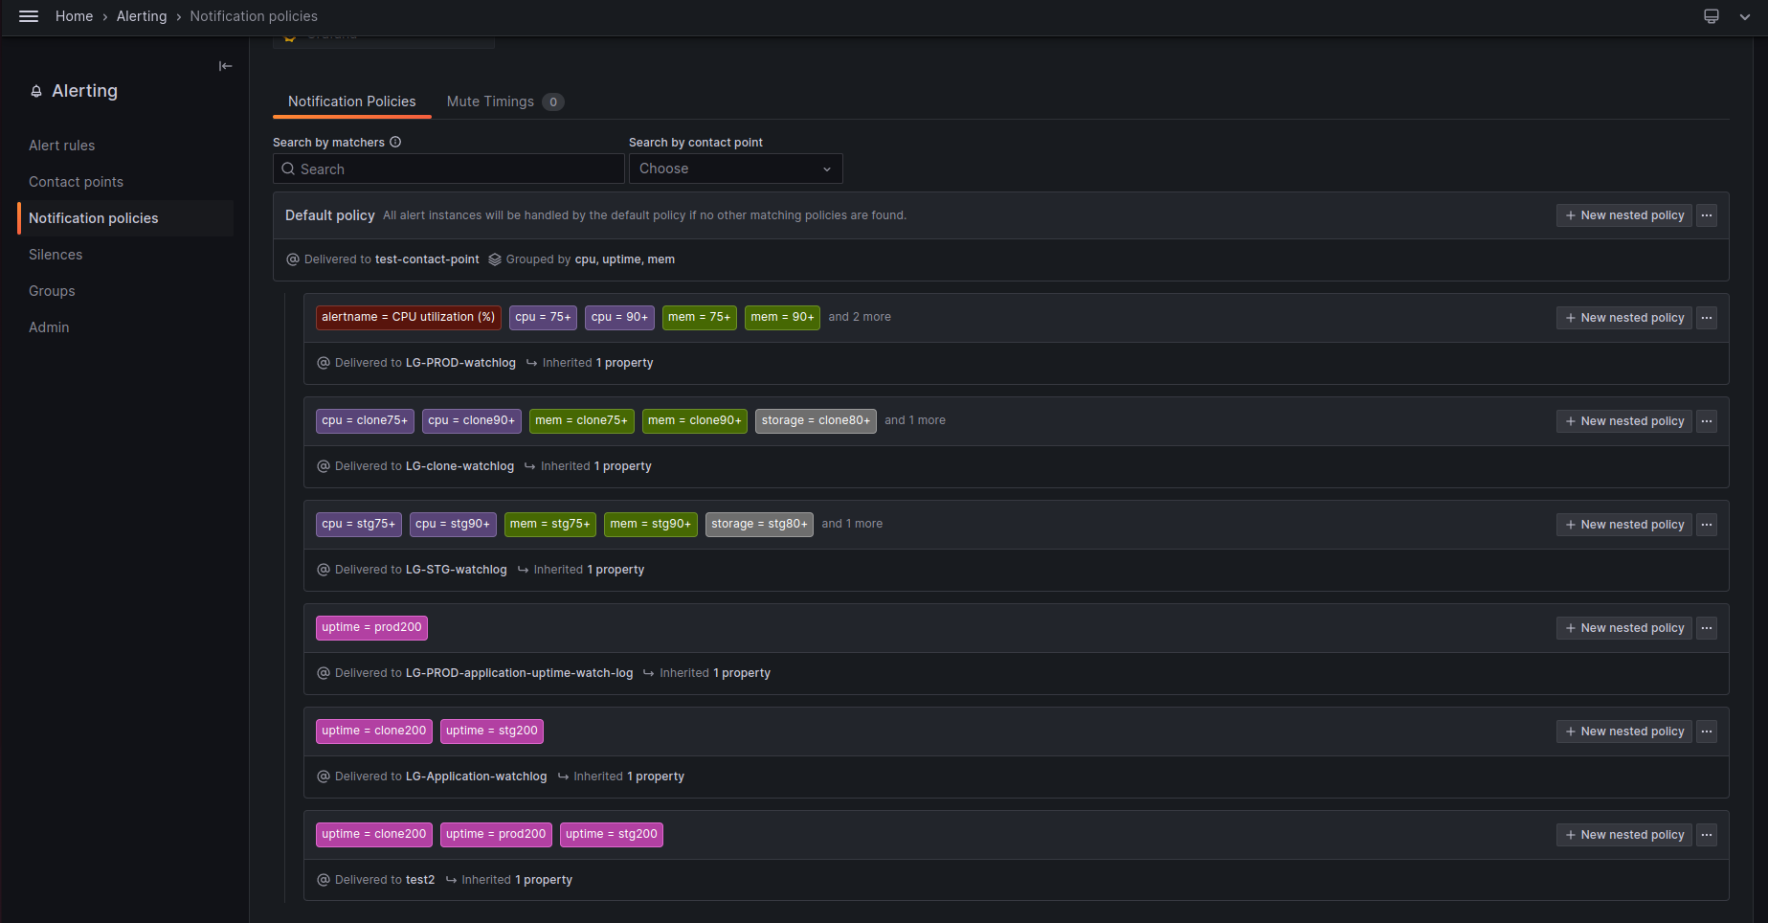Open more actions for LG-STG-watchlog policy
The width and height of the screenshot is (1768, 923).
tap(1707, 525)
